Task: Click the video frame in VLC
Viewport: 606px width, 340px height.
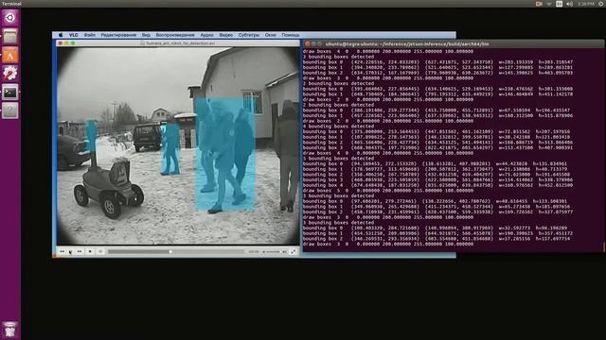Action: tap(178, 146)
